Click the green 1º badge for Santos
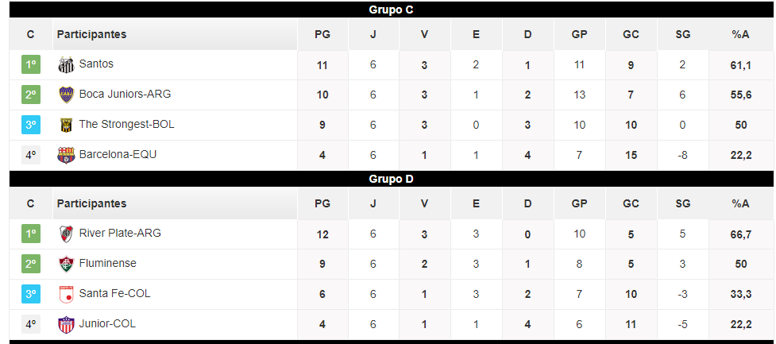Screen dimensions: 776x344 [31, 64]
